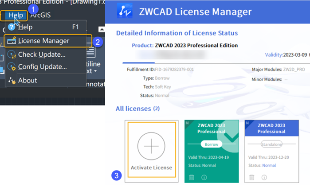Select the green Borrow license card title
The image size is (310, 187).
211,129
